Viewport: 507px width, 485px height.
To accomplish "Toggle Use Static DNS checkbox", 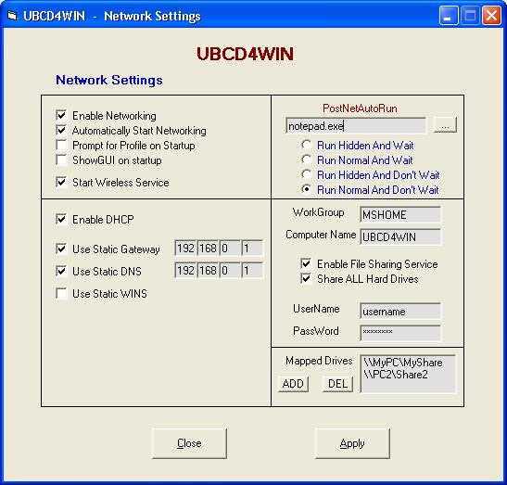I will coord(61,271).
